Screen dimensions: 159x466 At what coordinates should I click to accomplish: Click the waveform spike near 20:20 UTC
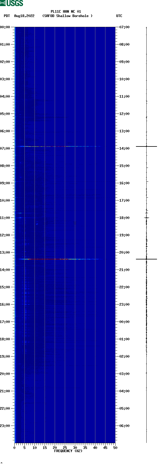click(146, 259)
